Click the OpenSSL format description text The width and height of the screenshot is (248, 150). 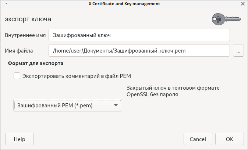(173, 92)
